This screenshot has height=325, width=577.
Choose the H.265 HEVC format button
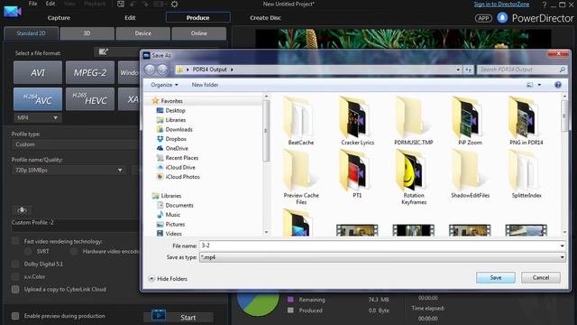point(90,99)
